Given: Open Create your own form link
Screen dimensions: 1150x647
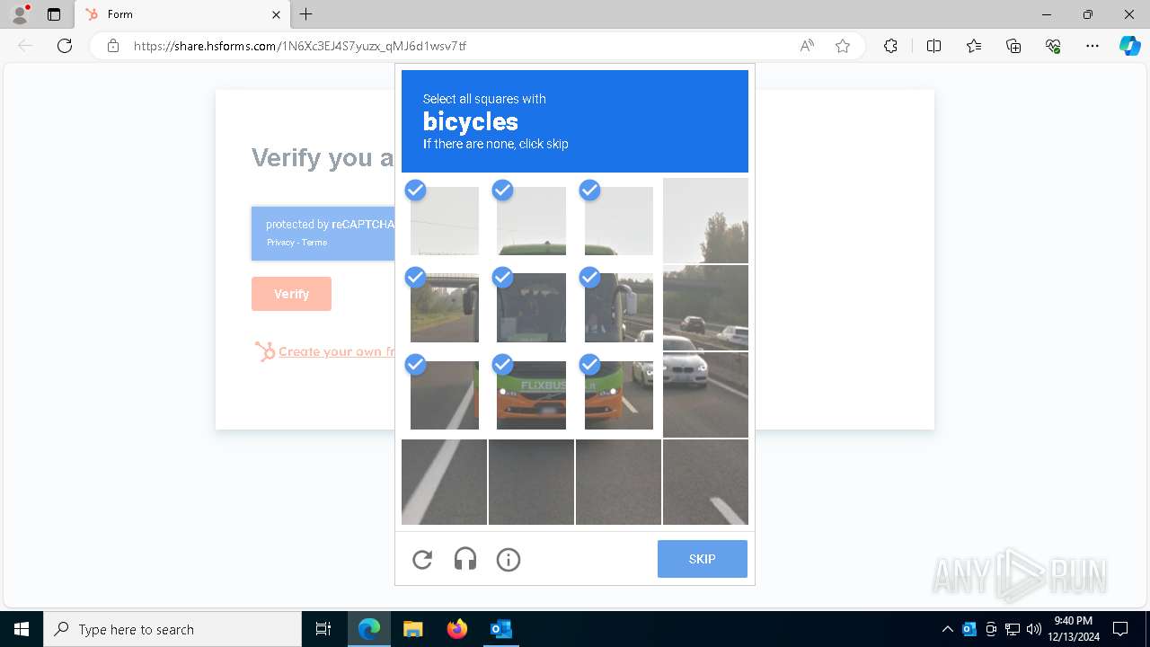Looking at the screenshot, I should pos(336,351).
